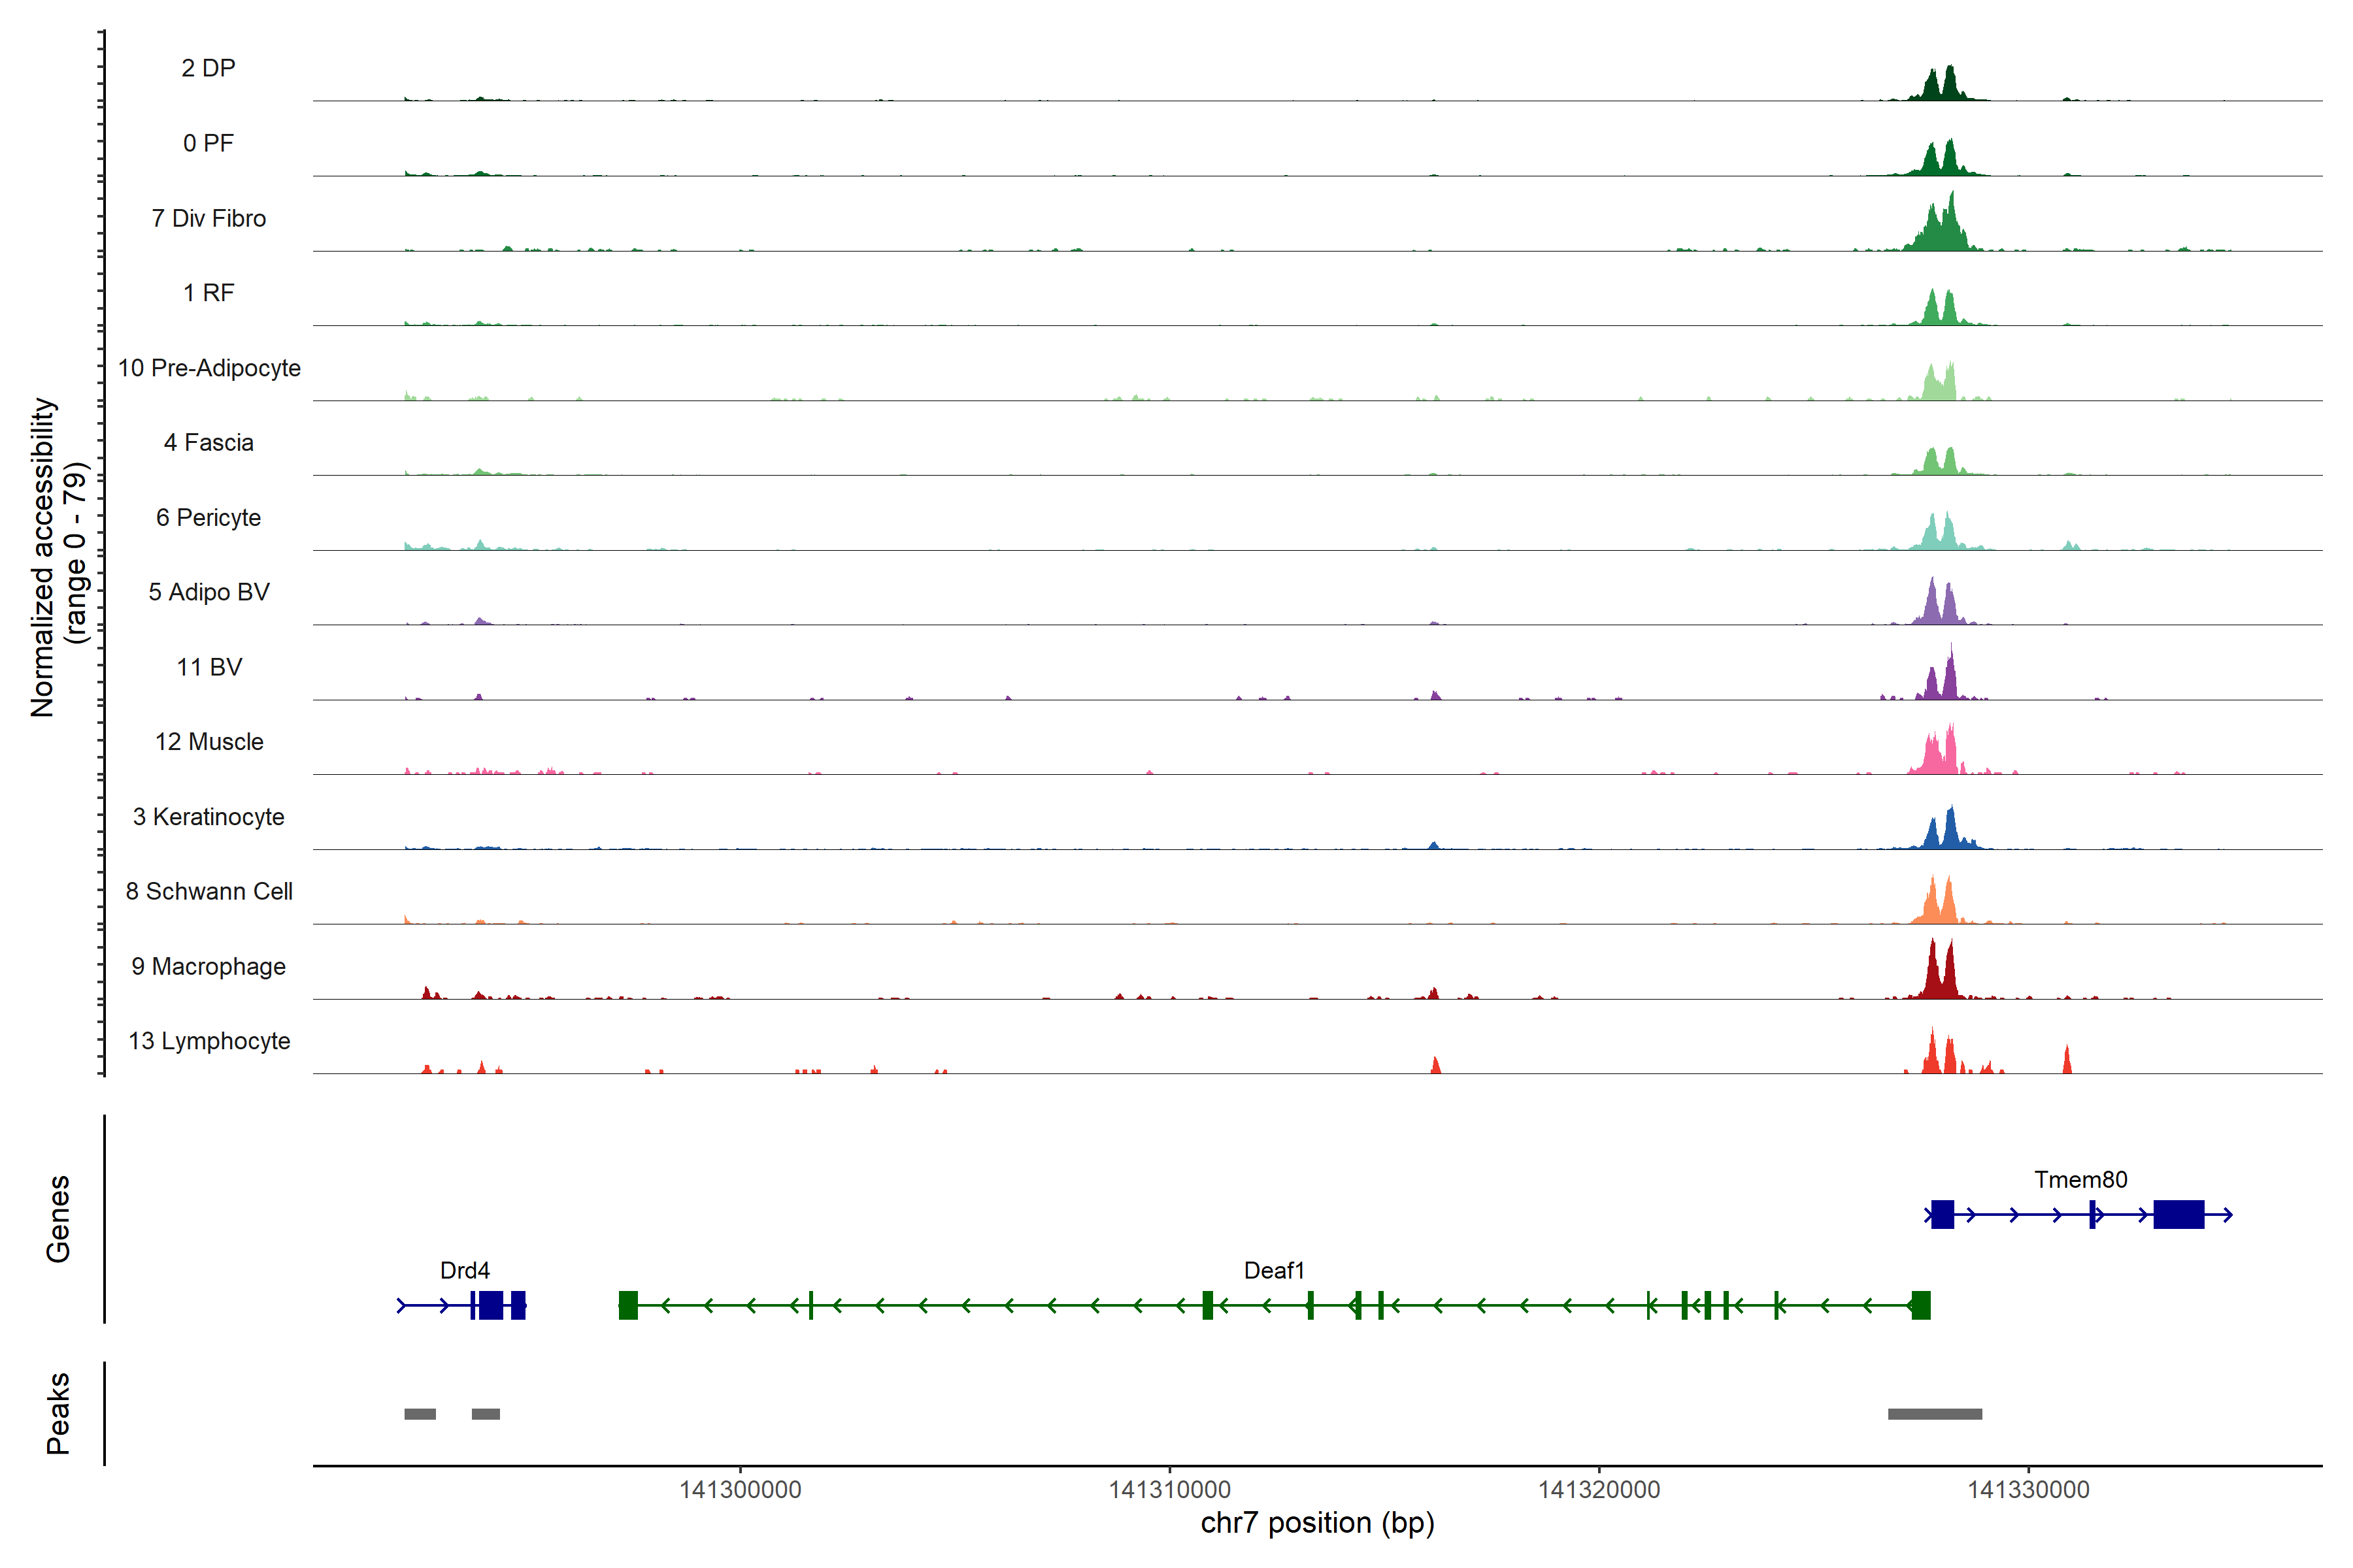Click the 141300000 axis tick label
The width and height of the screenshot is (2353, 1568).
click(x=741, y=1489)
